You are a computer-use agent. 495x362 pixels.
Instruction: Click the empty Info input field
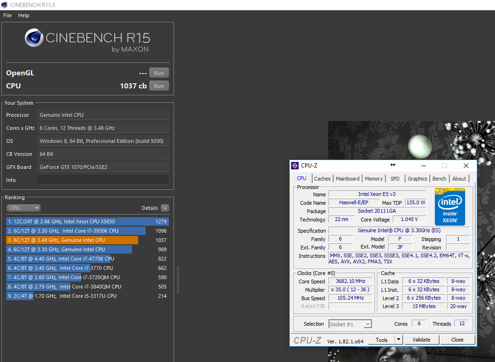[x=103, y=180]
